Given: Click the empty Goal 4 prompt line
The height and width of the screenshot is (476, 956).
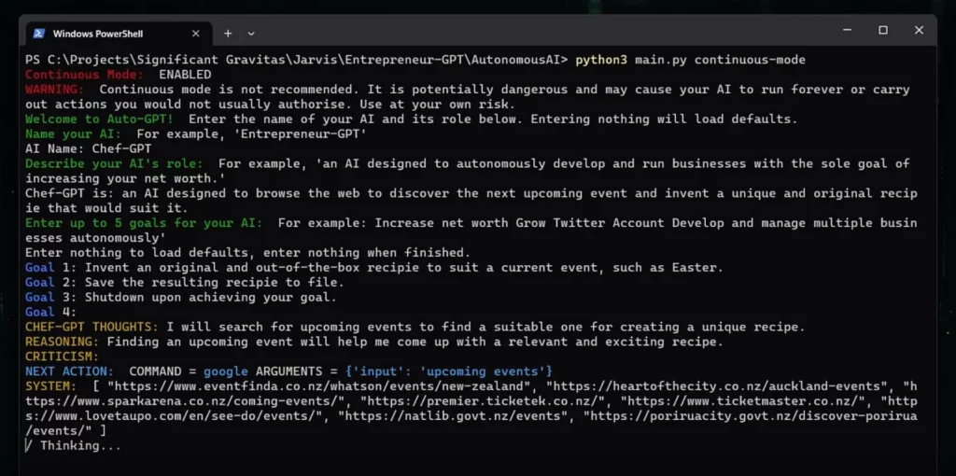Looking at the screenshot, I should 51,312.
